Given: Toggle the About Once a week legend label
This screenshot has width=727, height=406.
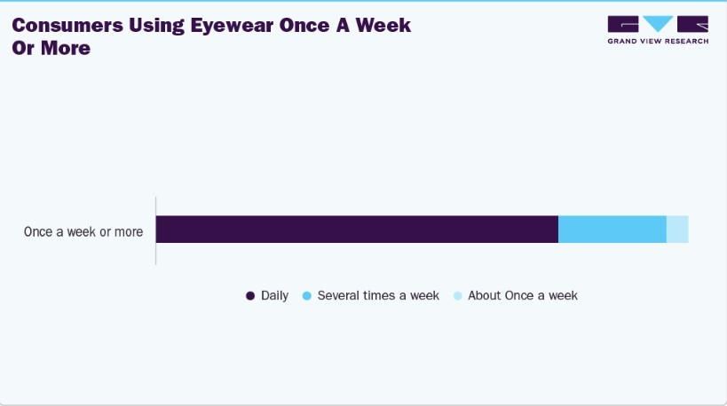Looking at the screenshot, I should (523, 296).
